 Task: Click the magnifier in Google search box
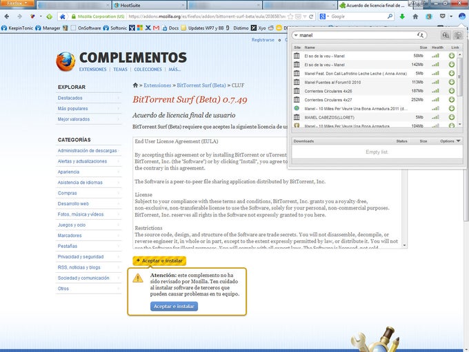[390, 17]
